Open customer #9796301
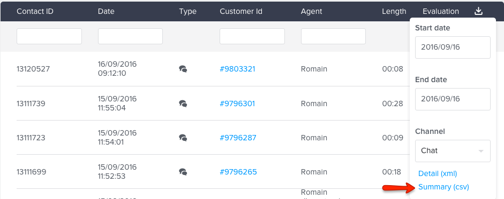Screen dimensions: 504x199 237,104
